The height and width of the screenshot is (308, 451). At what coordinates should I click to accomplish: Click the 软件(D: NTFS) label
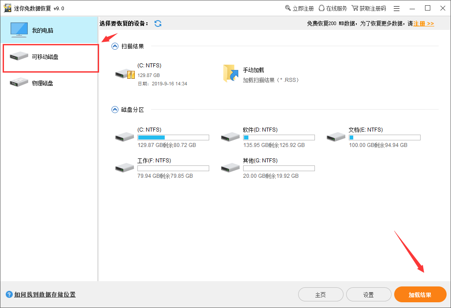(260, 130)
